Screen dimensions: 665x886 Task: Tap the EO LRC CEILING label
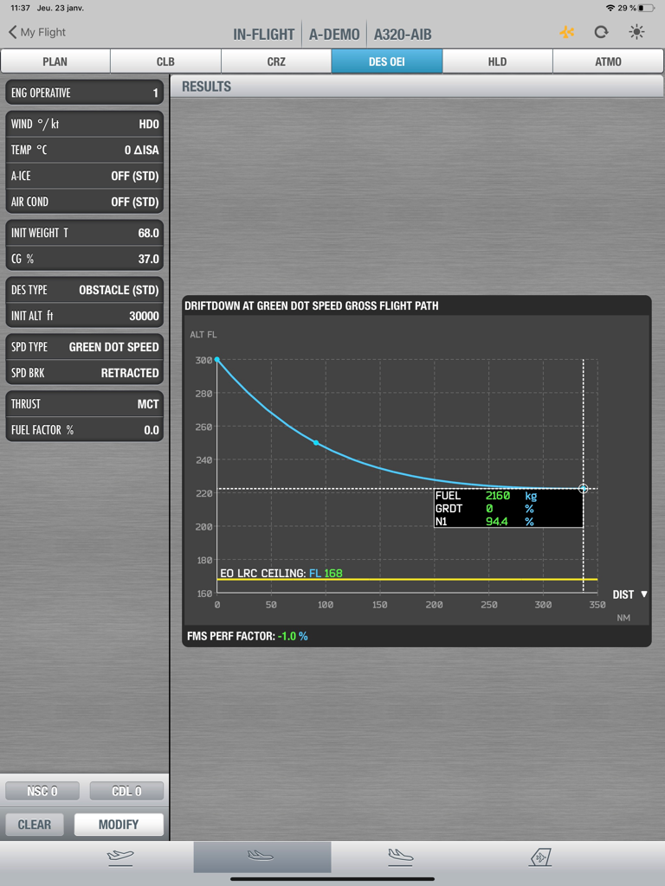click(x=281, y=573)
